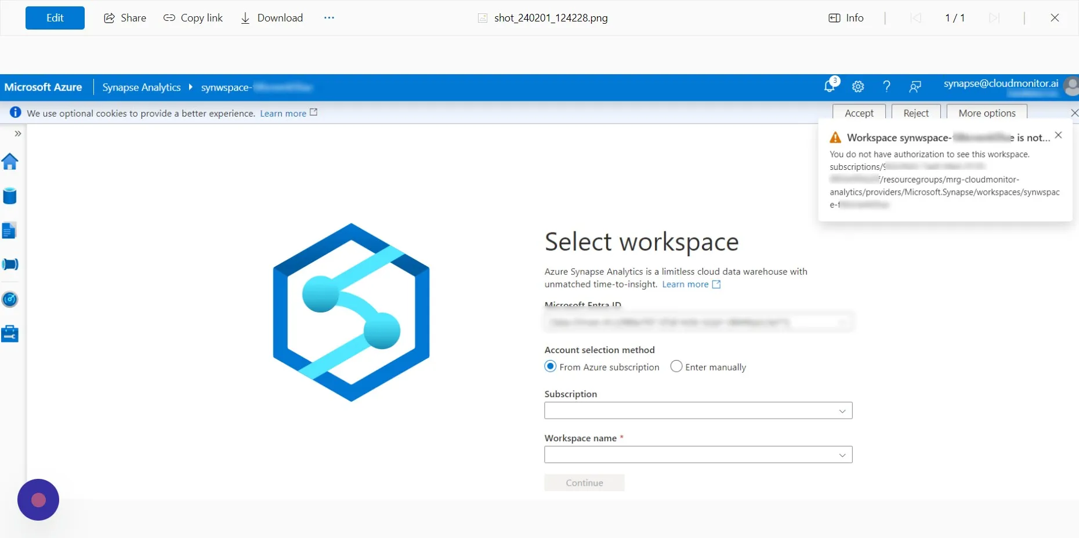Reject the optional cookies
Viewport: 1079px width, 538px height.
[x=916, y=113]
